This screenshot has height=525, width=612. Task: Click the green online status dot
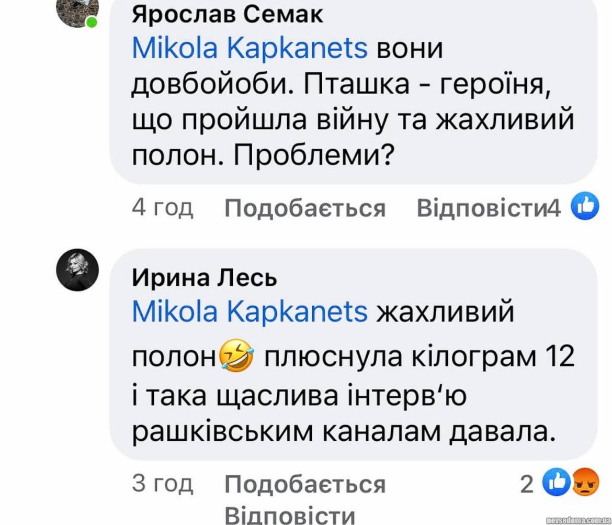pos(92,23)
